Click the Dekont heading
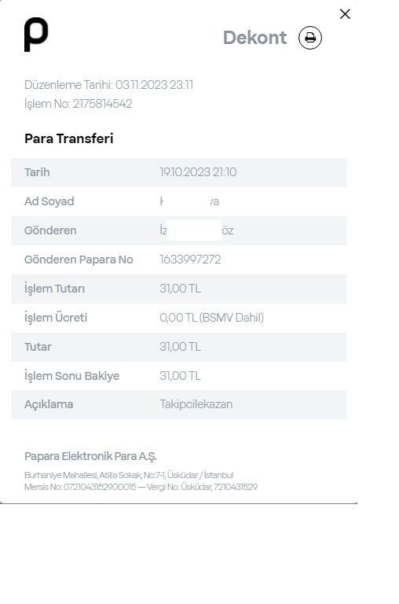 (254, 38)
